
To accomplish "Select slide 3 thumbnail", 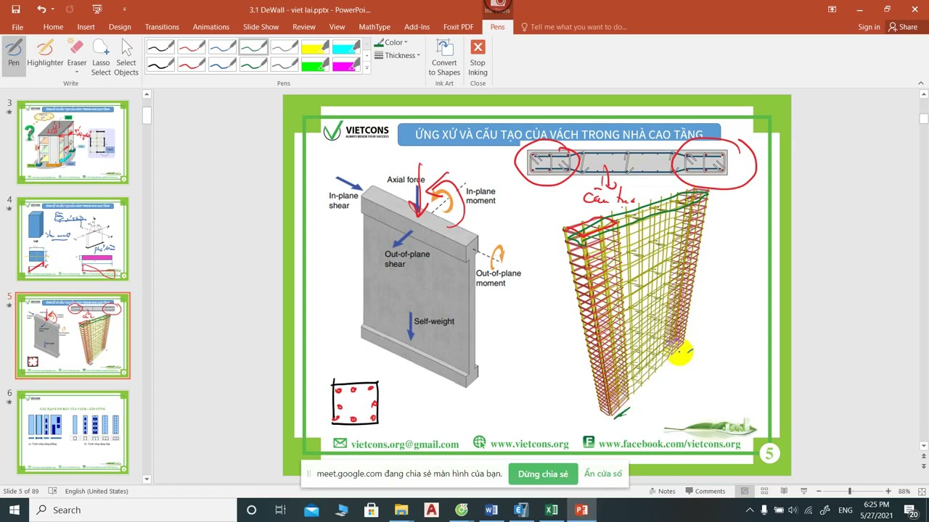I will [x=73, y=142].
